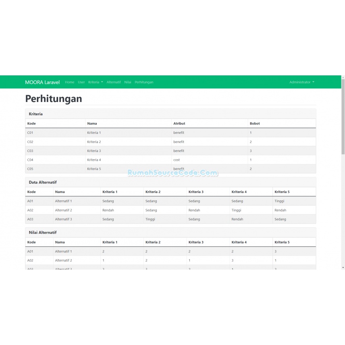The height and width of the screenshot is (345, 345).
Task: Click the Perhitungan page title
Action: 54,99
